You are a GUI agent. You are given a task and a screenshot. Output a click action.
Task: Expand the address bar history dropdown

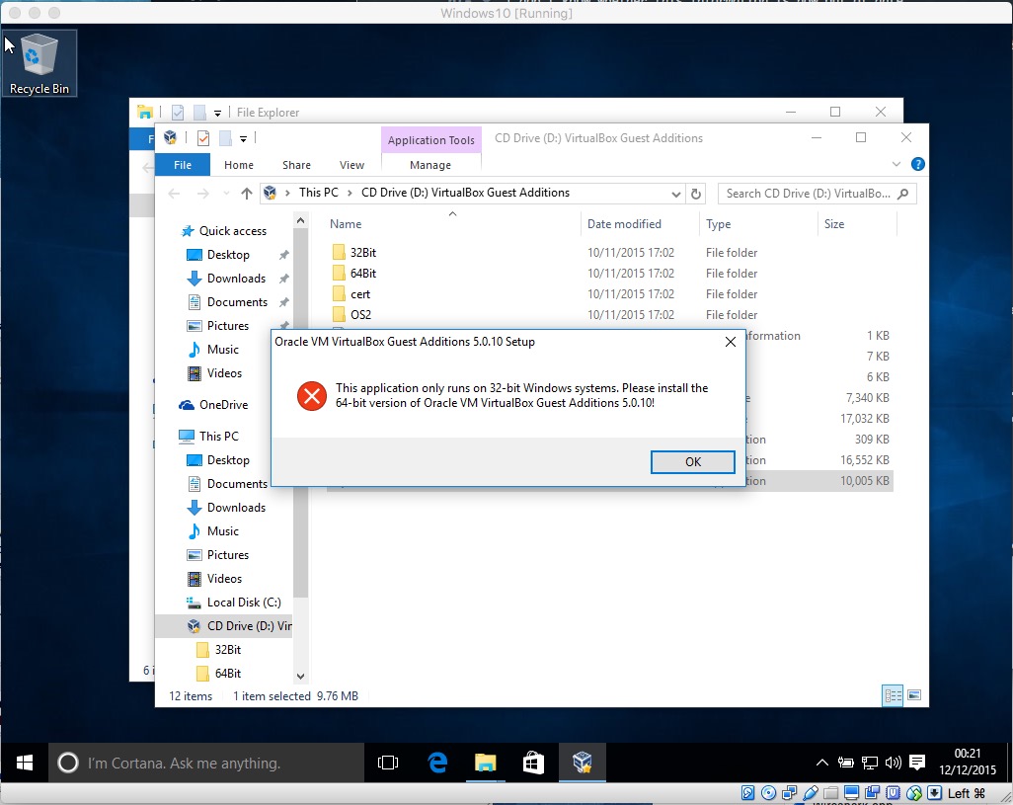click(x=675, y=194)
